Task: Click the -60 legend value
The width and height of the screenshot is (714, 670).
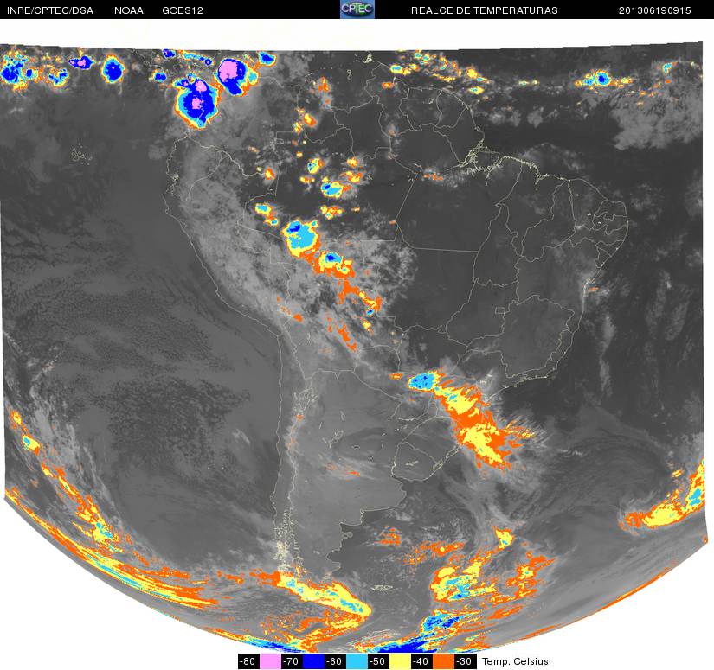Action: tap(334, 661)
